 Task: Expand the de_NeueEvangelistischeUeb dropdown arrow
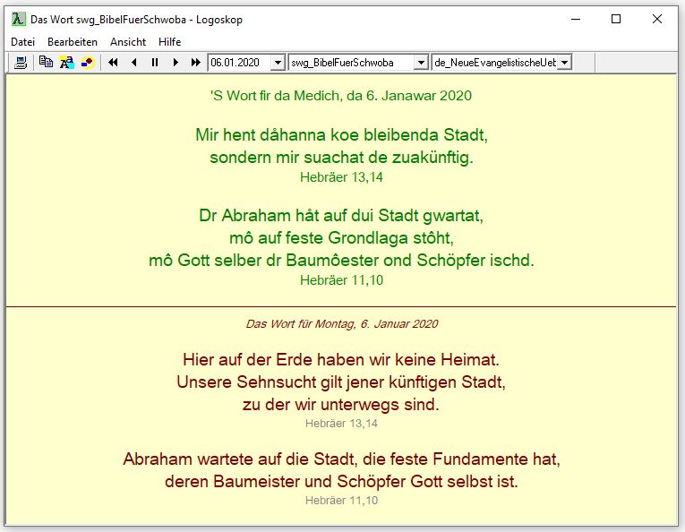tap(564, 63)
